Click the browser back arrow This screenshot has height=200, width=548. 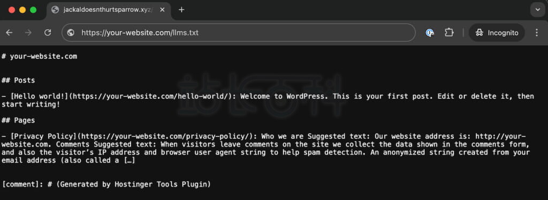click(x=9, y=33)
